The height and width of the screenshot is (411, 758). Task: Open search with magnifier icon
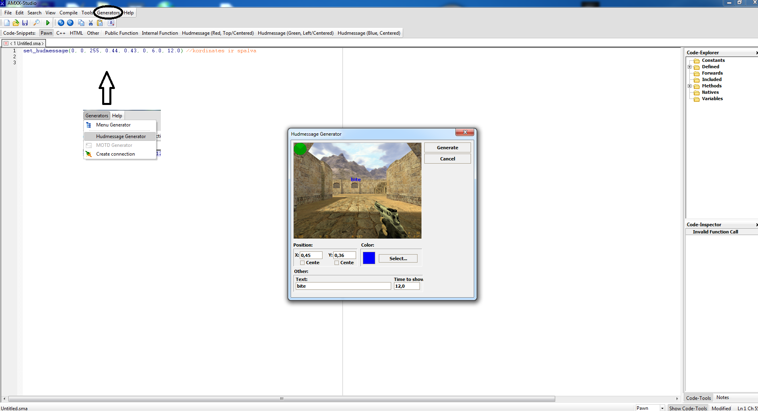36,23
